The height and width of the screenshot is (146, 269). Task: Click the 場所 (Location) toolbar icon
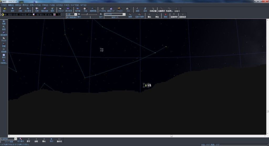(52, 9)
